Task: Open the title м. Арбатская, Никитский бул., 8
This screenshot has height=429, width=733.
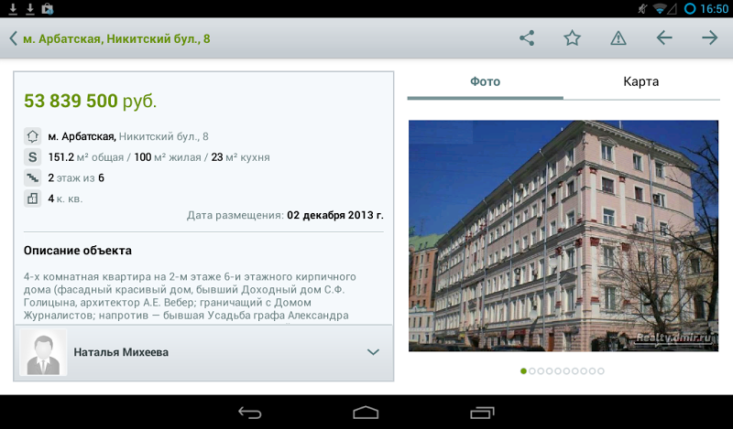Action: pyautogui.click(x=116, y=38)
